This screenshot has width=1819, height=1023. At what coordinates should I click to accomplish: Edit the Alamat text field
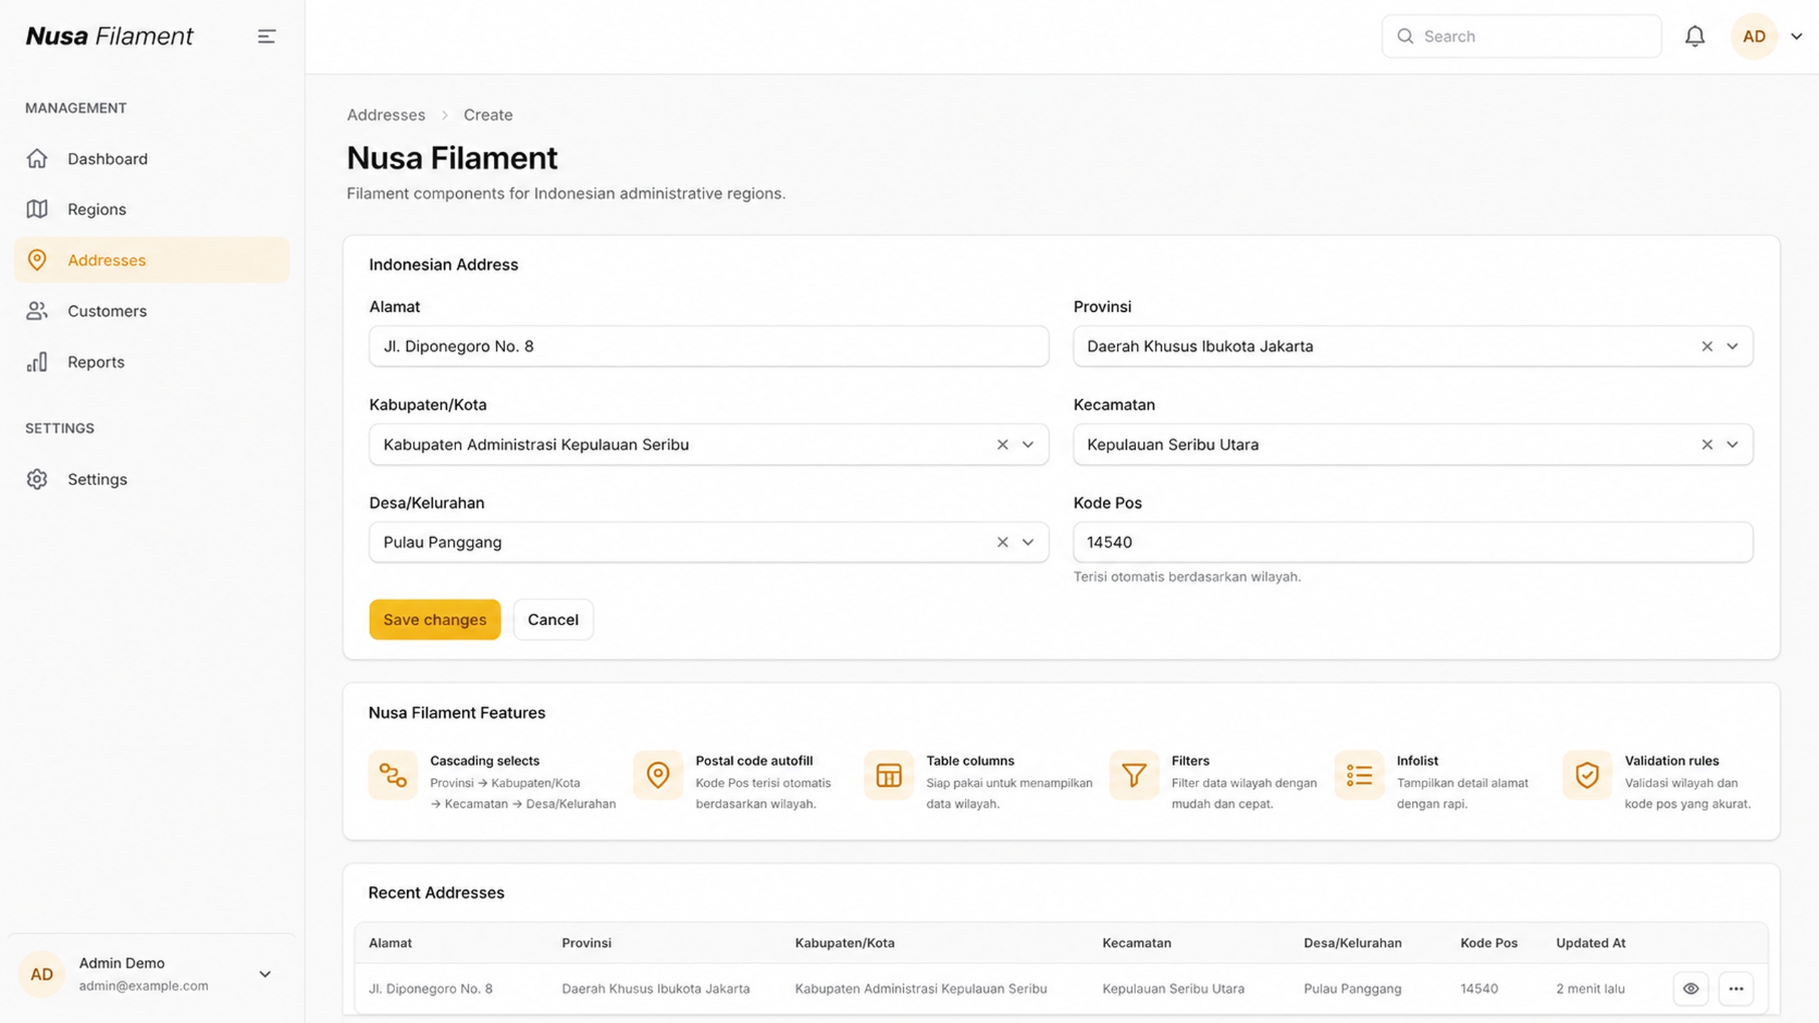pyautogui.click(x=708, y=346)
